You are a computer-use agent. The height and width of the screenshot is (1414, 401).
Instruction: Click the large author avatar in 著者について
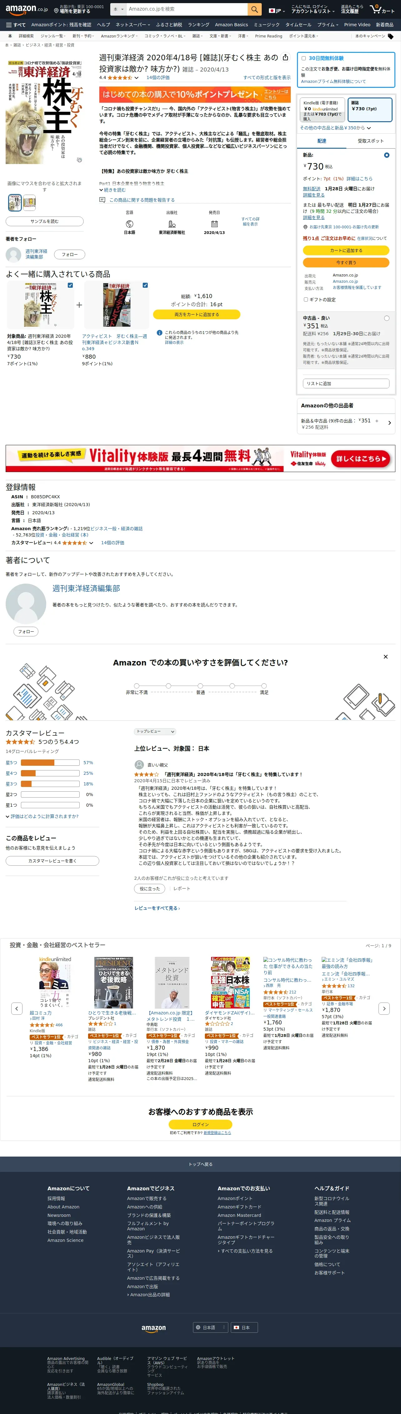coord(26,604)
